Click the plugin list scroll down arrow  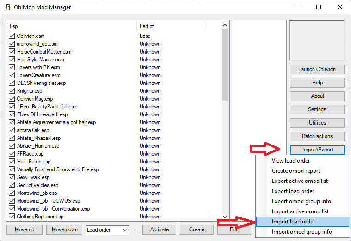(x=225, y=217)
